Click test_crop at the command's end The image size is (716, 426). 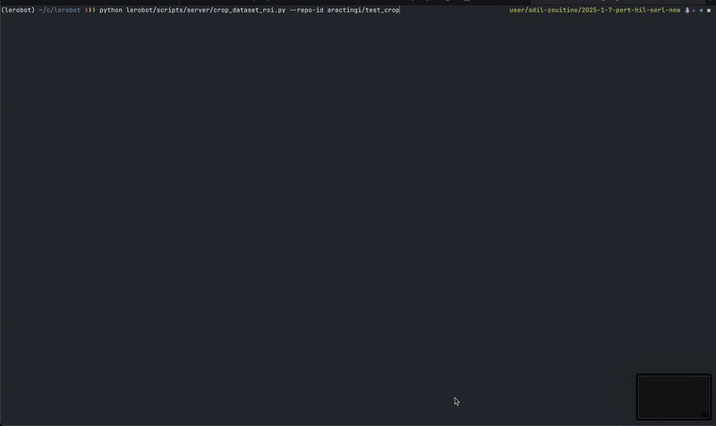tap(382, 10)
